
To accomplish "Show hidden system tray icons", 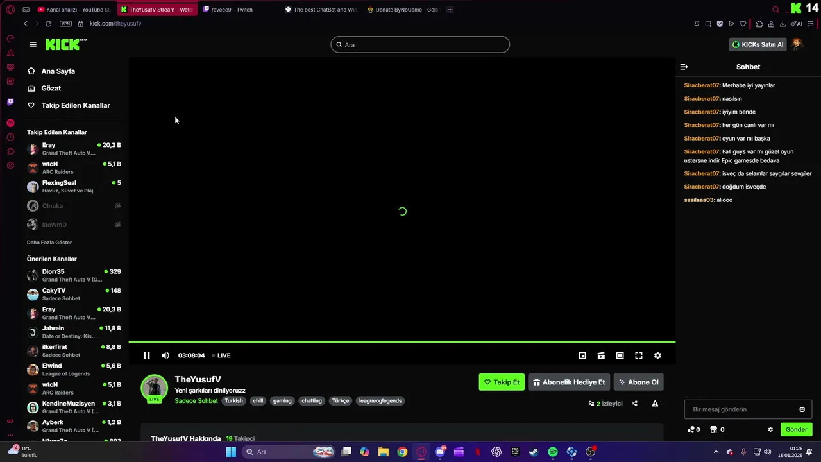I will 716,452.
